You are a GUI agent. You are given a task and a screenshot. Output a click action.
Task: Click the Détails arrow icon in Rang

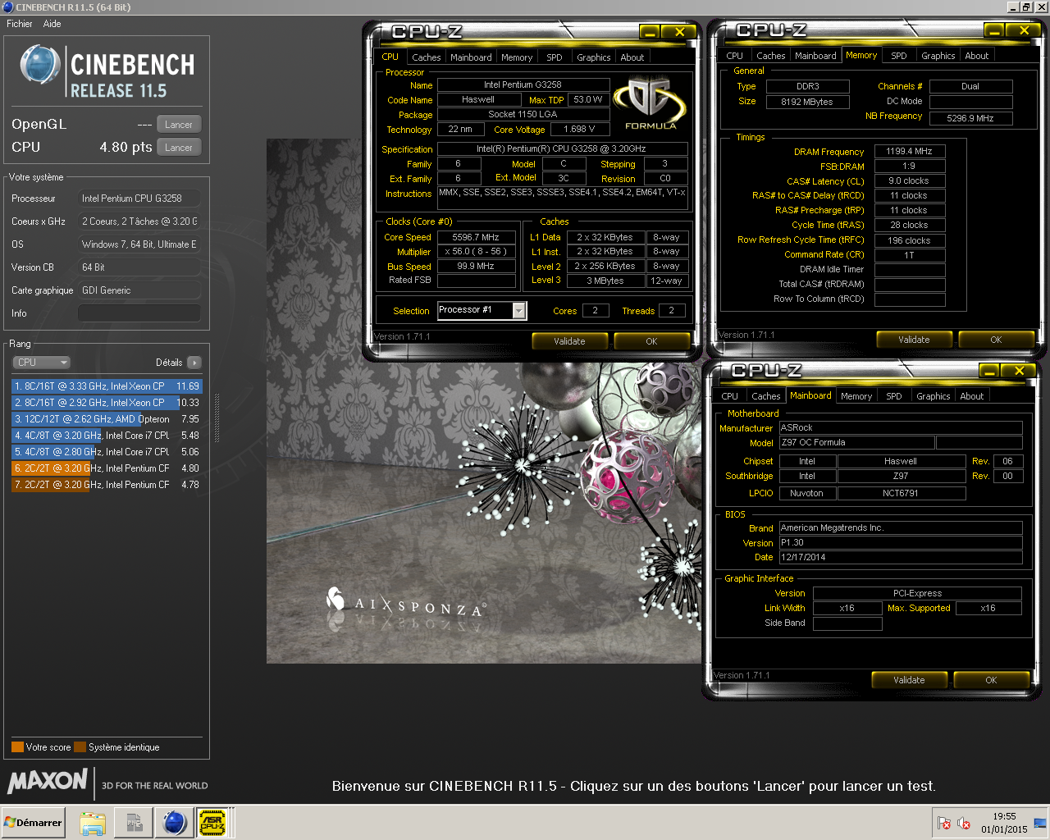(194, 363)
